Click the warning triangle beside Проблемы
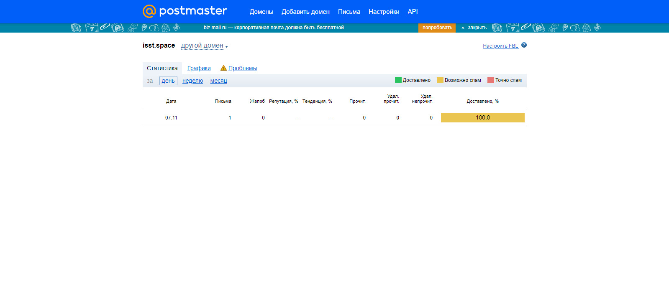 pos(223,68)
